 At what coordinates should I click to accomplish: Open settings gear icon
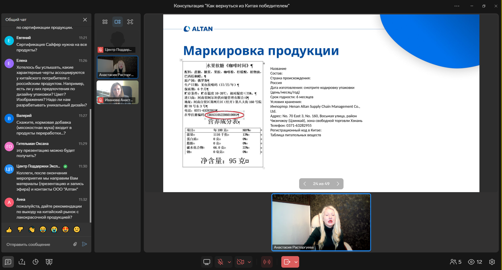[492, 262]
